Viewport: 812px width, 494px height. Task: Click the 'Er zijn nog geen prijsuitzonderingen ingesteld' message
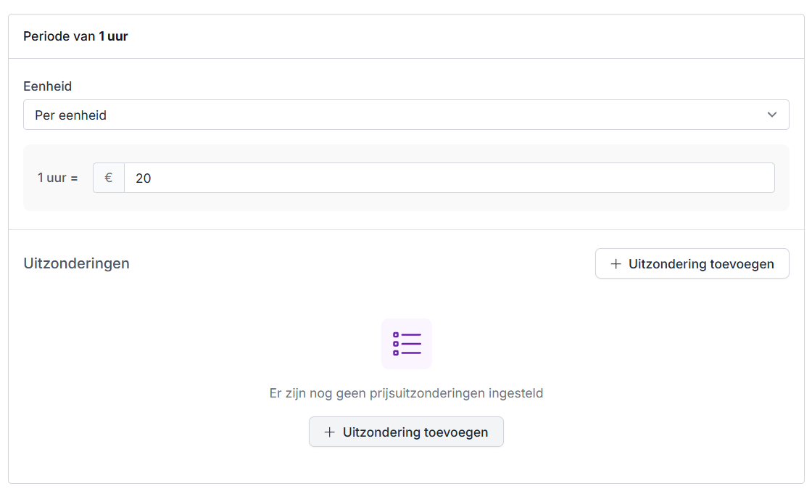[x=406, y=393]
